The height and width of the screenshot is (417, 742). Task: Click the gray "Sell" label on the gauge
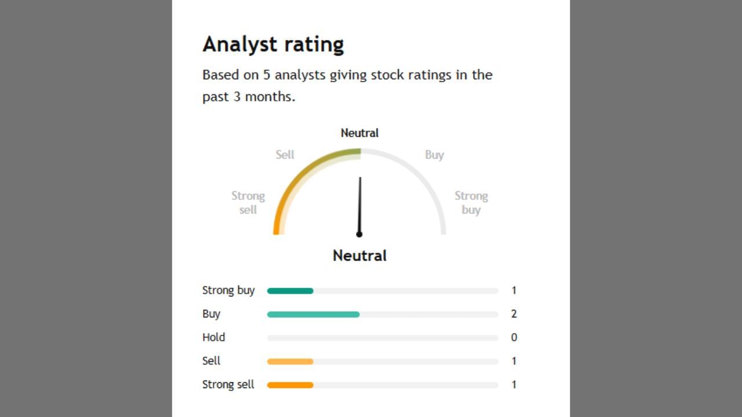coord(285,155)
